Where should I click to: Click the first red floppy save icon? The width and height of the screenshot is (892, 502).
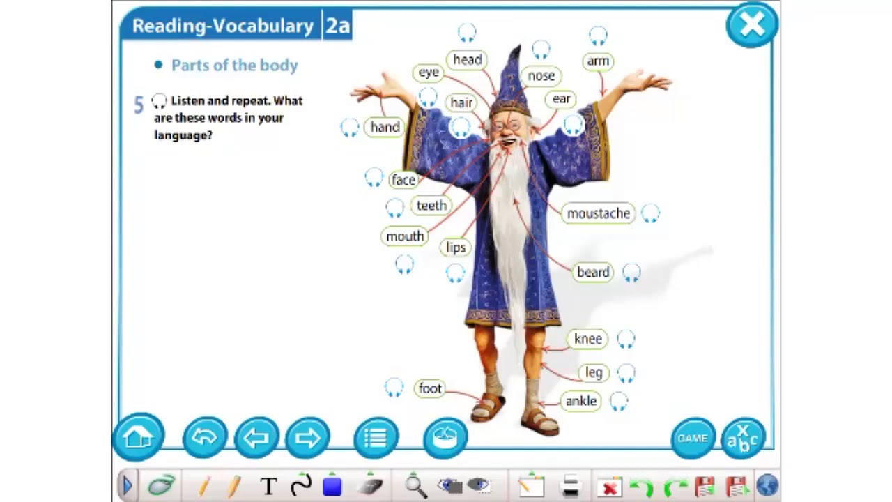tap(705, 486)
